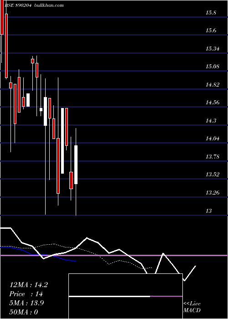Click the '50MA : 0' reading

(24, 312)
